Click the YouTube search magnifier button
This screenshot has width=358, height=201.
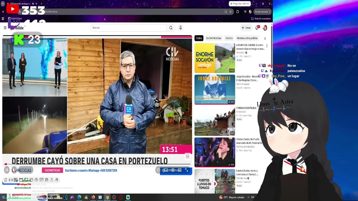[x=171, y=28]
